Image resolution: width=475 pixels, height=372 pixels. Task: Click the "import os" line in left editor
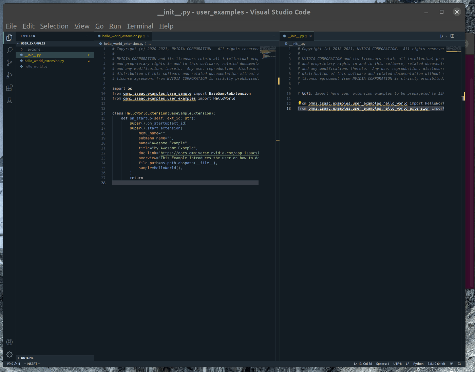point(122,89)
